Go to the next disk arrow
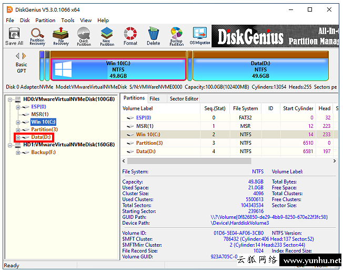The height and width of the screenshot is (272, 343). [24, 56]
